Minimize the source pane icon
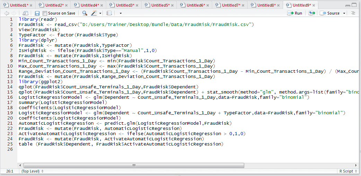Image resolution: width=361 pixels, height=176 pixels. (347, 6)
